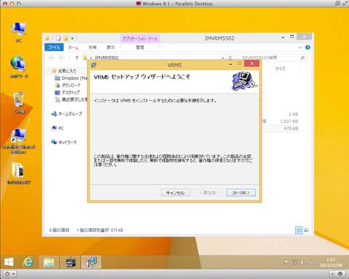Minimize the VRM5 setup dialog
Screen dimensions: 349x279
coord(230,64)
